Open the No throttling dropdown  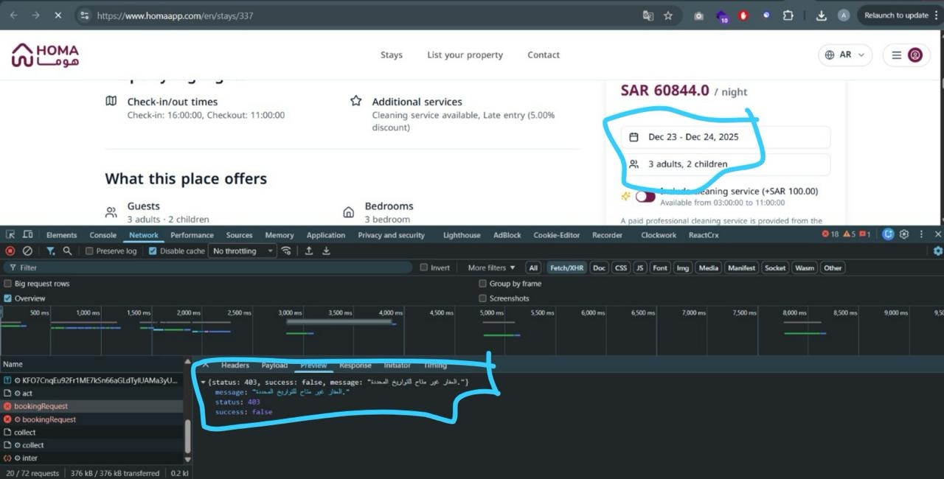(x=243, y=251)
